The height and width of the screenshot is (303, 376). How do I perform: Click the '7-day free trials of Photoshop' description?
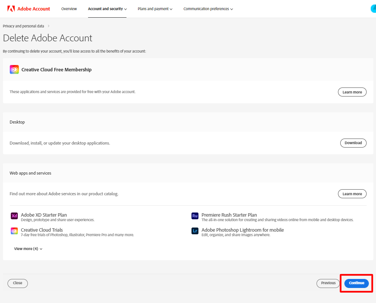coord(77,235)
